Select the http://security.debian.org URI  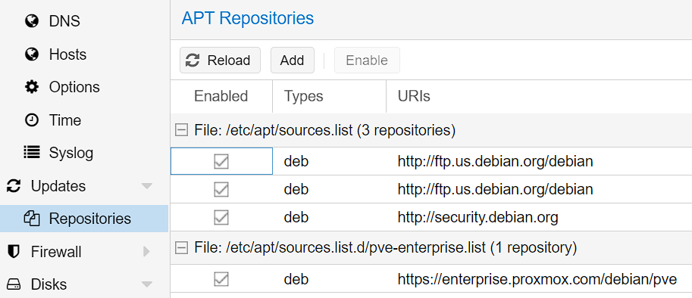(x=478, y=217)
